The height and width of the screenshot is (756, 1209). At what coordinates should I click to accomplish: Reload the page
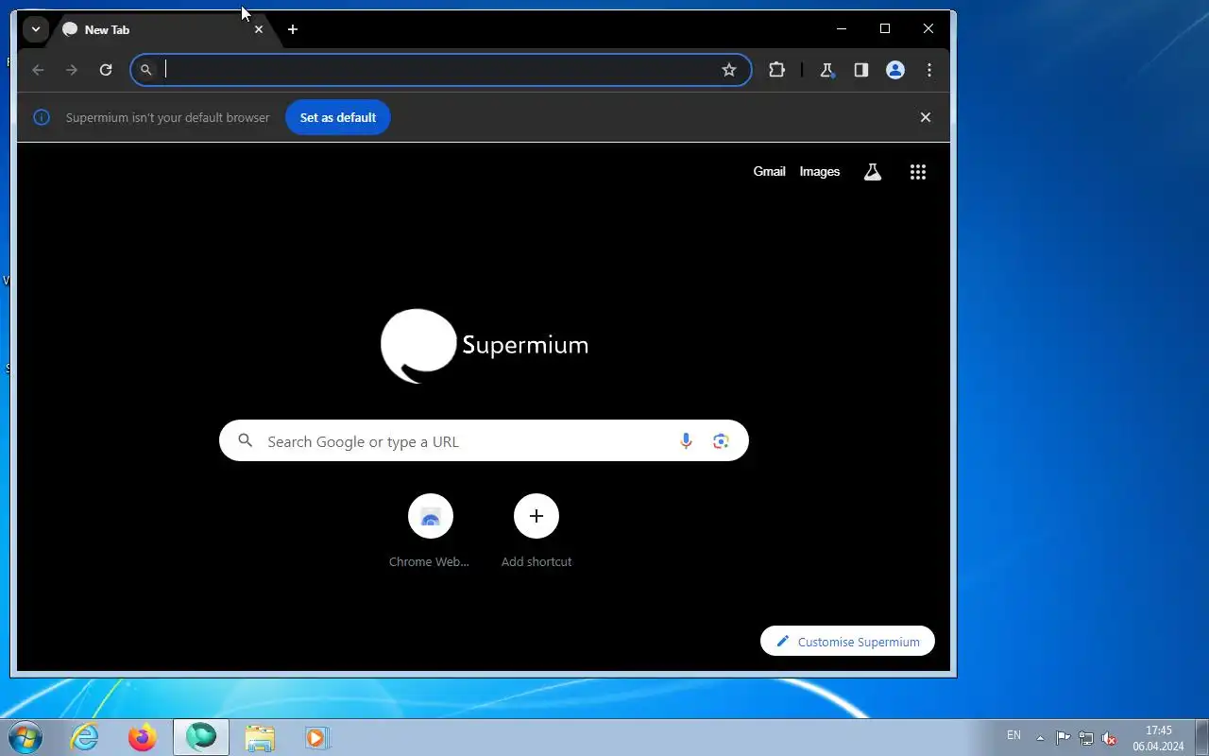tap(106, 70)
